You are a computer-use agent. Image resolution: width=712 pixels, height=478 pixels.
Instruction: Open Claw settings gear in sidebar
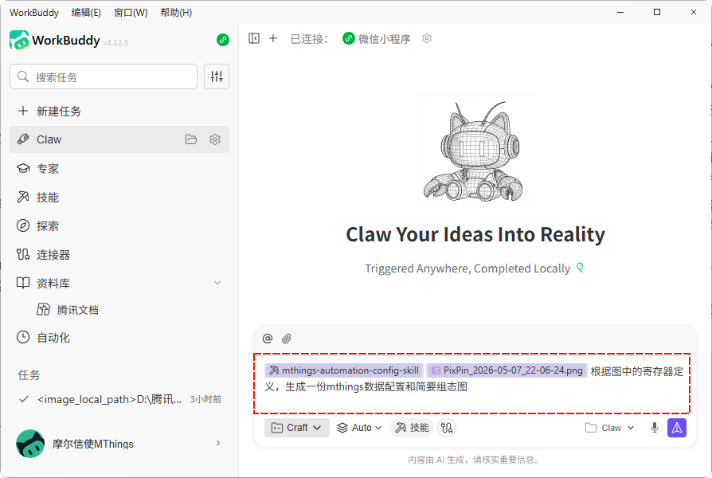point(215,139)
